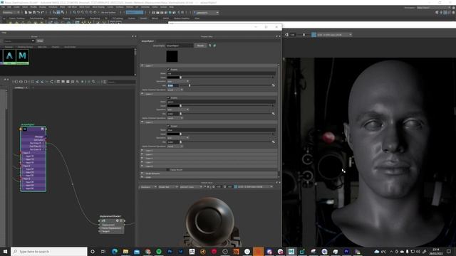Open the Help menu of Hypershade window
This screenshot has height=256, width=456.
(4, 33)
